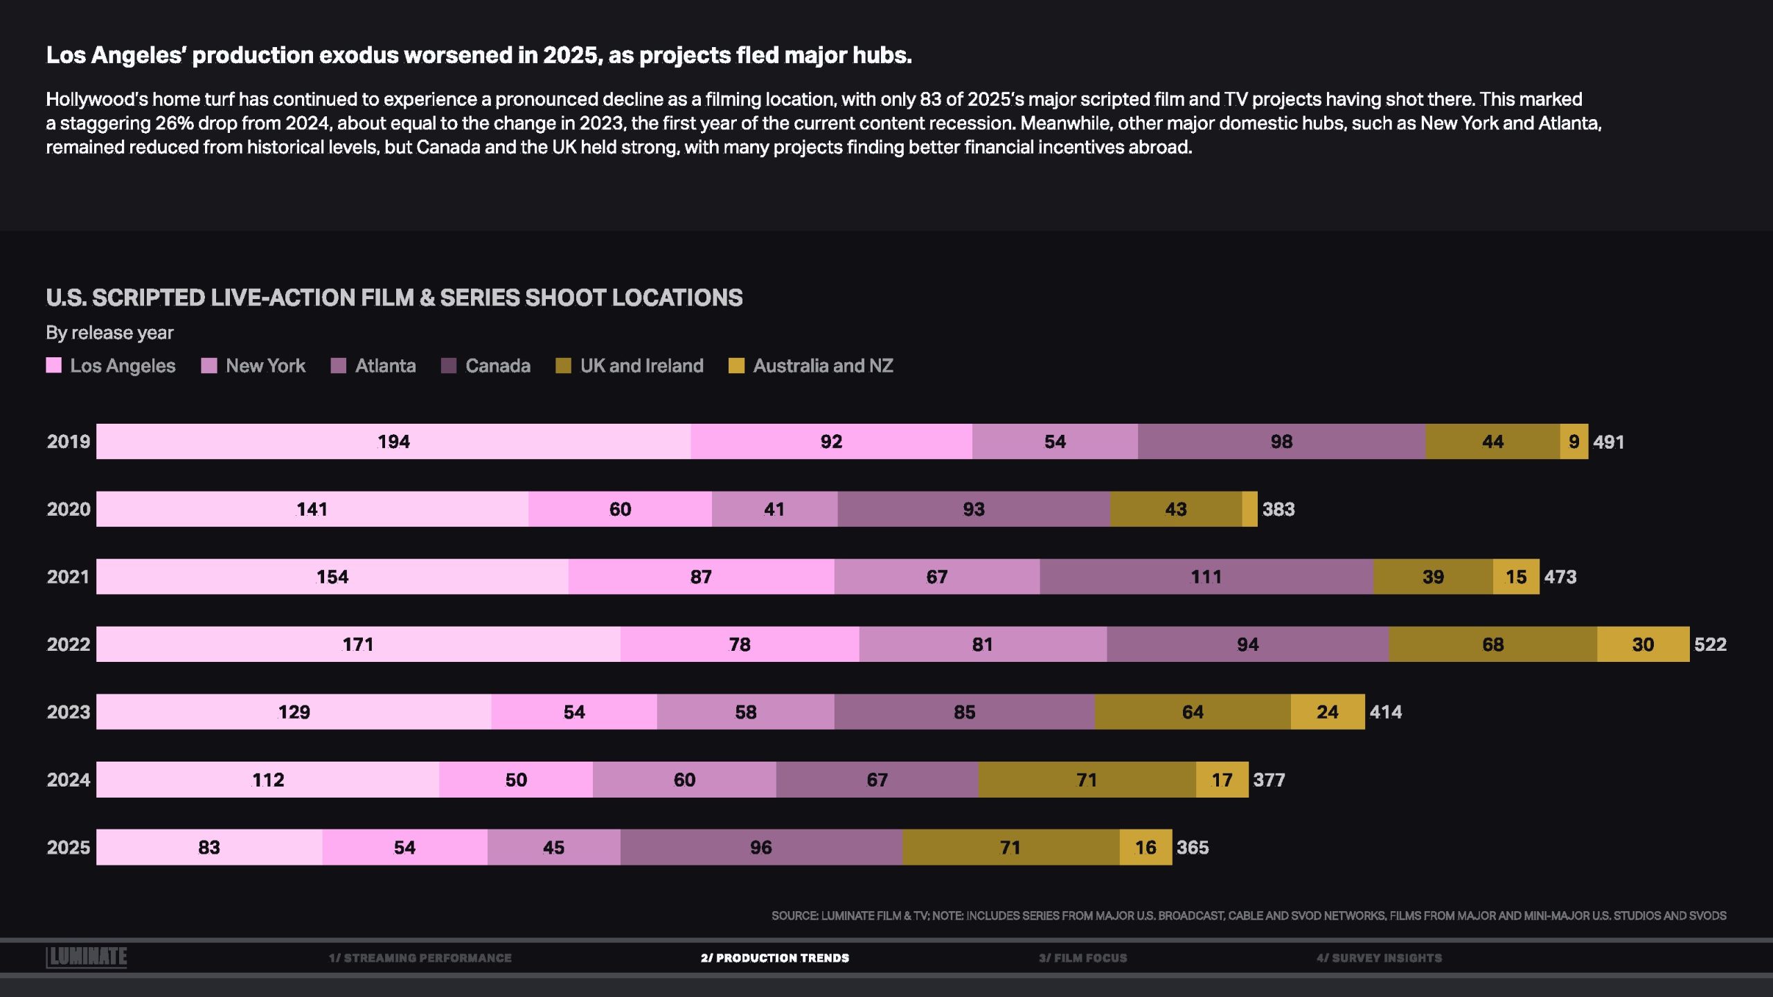Click the 2022 Australia and NZ segment (30)

click(1643, 645)
